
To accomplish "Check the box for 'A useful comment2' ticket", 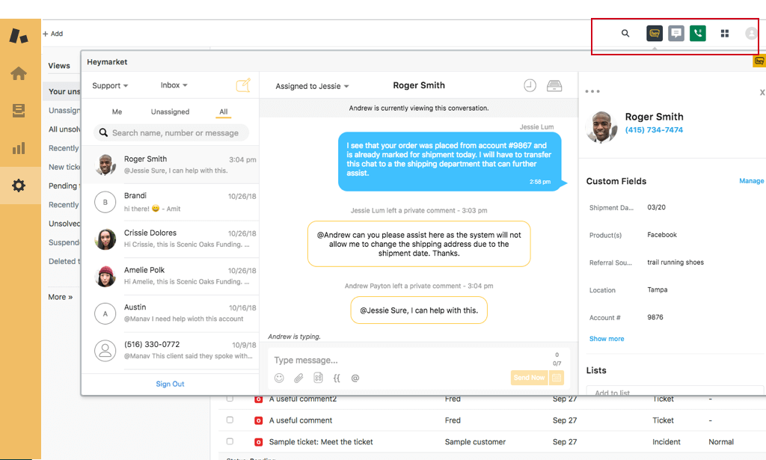I will (x=230, y=399).
